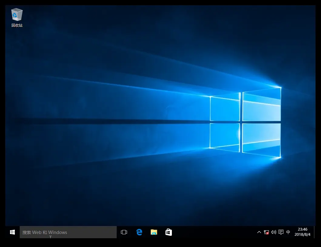Expand hidden system tray icons
The width and height of the screenshot is (321, 247).
pyautogui.click(x=259, y=232)
